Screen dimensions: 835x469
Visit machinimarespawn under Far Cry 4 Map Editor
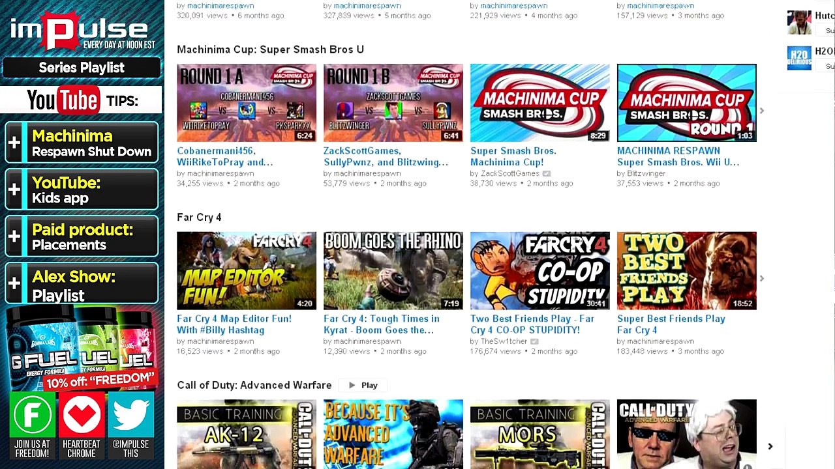point(220,342)
